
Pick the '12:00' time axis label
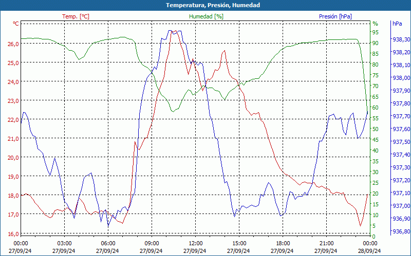pyautogui.click(x=196, y=244)
